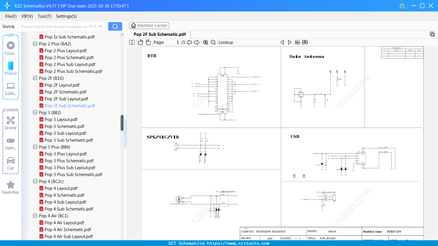The image size is (438, 246).
Task: Zoom out of the schematic PDF
Action: 213,42
